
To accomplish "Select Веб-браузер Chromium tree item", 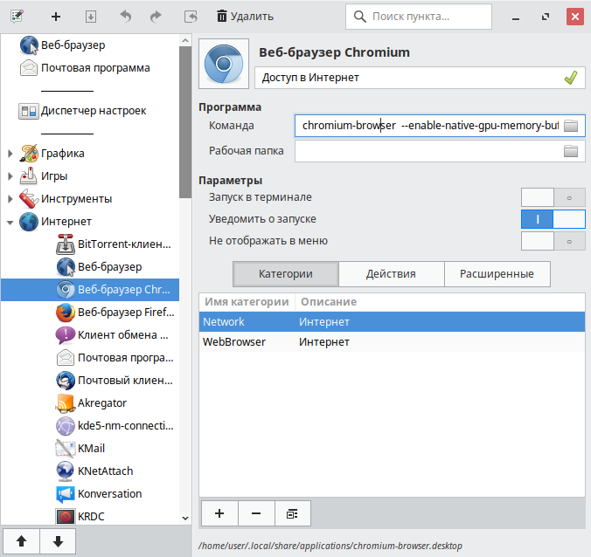I will [x=90, y=290].
